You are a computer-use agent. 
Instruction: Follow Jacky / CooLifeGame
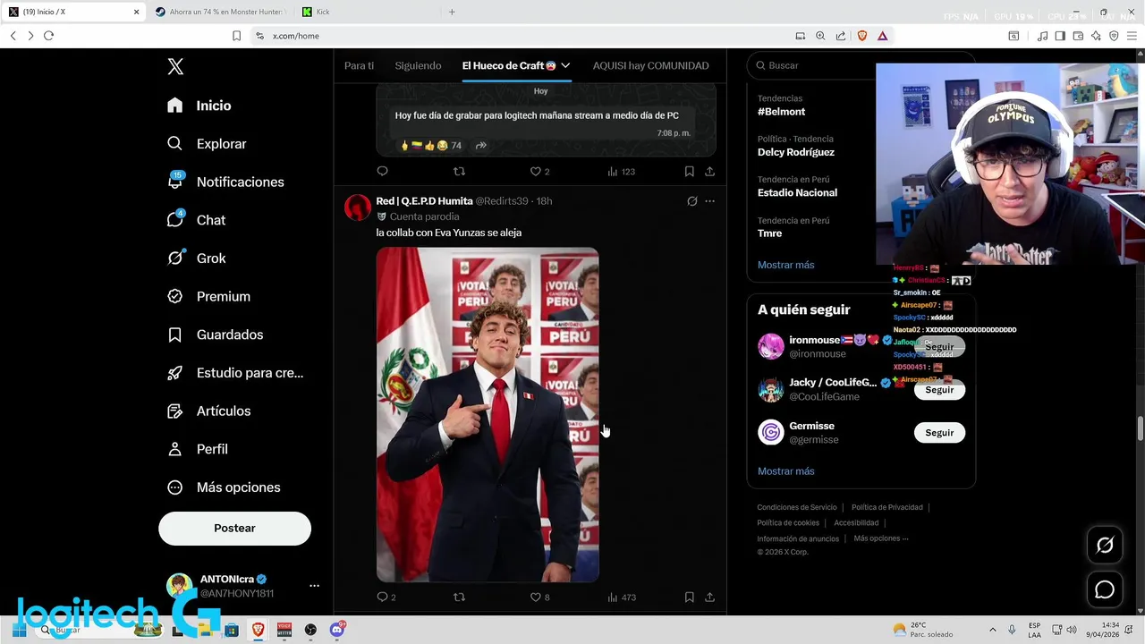pyautogui.click(x=939, y=390)
